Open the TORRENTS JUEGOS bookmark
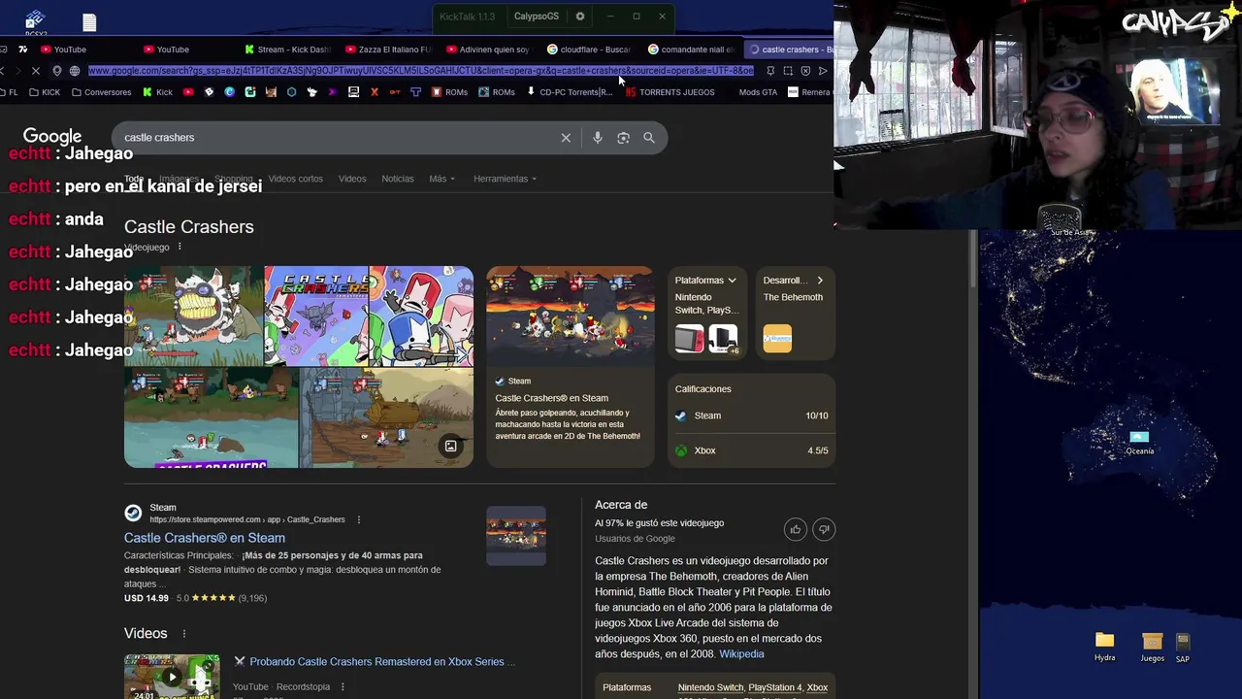The height and width of the screenshot is (699, 1242). point(670,92)
